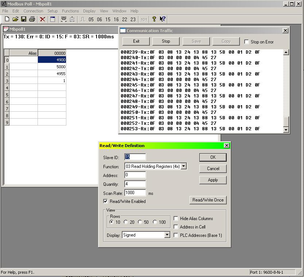Viewport: 304px width, 277px height.
Task: Select the 50 rows radio button
Action: coord(140,222)
